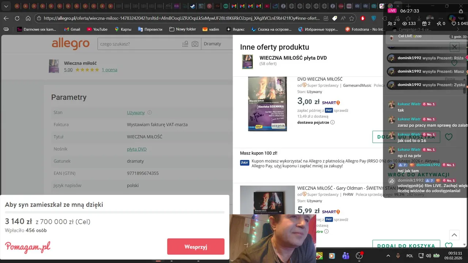
Task: Click the scroll-to-top arrow button
Action: (x=454, y=235)
